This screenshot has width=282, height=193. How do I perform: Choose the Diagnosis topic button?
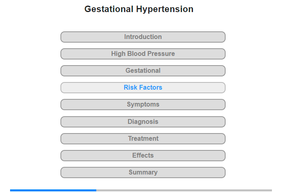(143, 122)
